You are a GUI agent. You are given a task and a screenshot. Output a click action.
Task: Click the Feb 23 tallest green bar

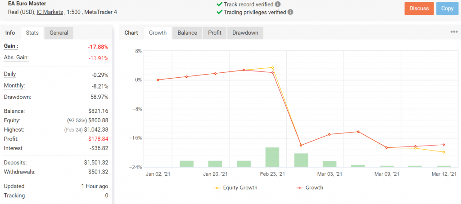(272, 157)
